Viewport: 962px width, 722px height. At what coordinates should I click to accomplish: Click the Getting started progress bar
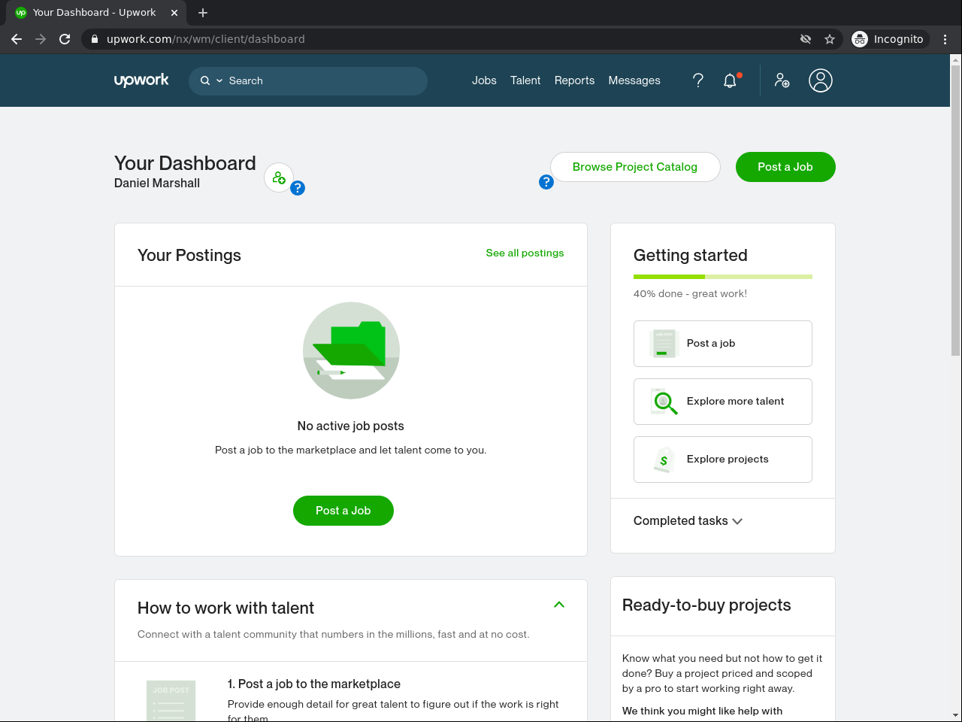tap(723, 277)
